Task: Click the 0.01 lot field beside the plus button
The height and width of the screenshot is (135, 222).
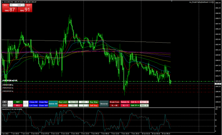Action: [10, 104]
